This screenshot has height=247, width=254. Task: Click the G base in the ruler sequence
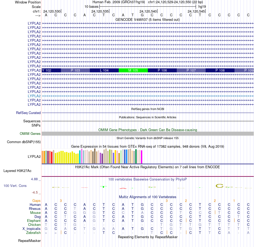[142, 15]
